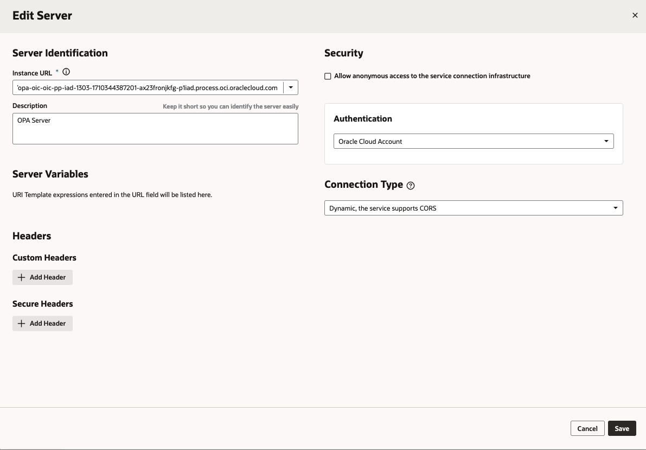Click the Cancel button

coord(587,428)
